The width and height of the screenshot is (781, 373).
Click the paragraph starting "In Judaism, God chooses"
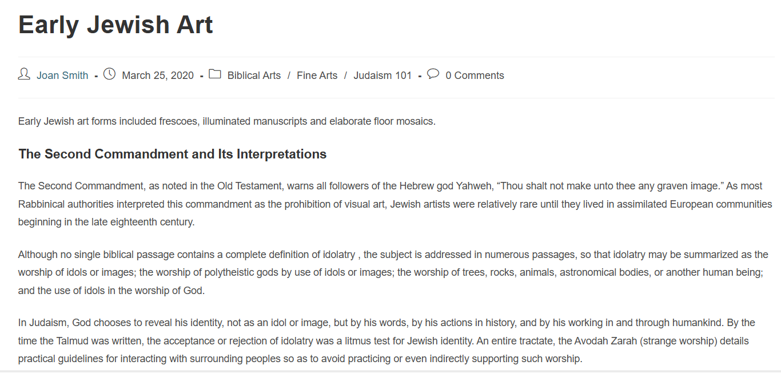(x=386, y=341)
